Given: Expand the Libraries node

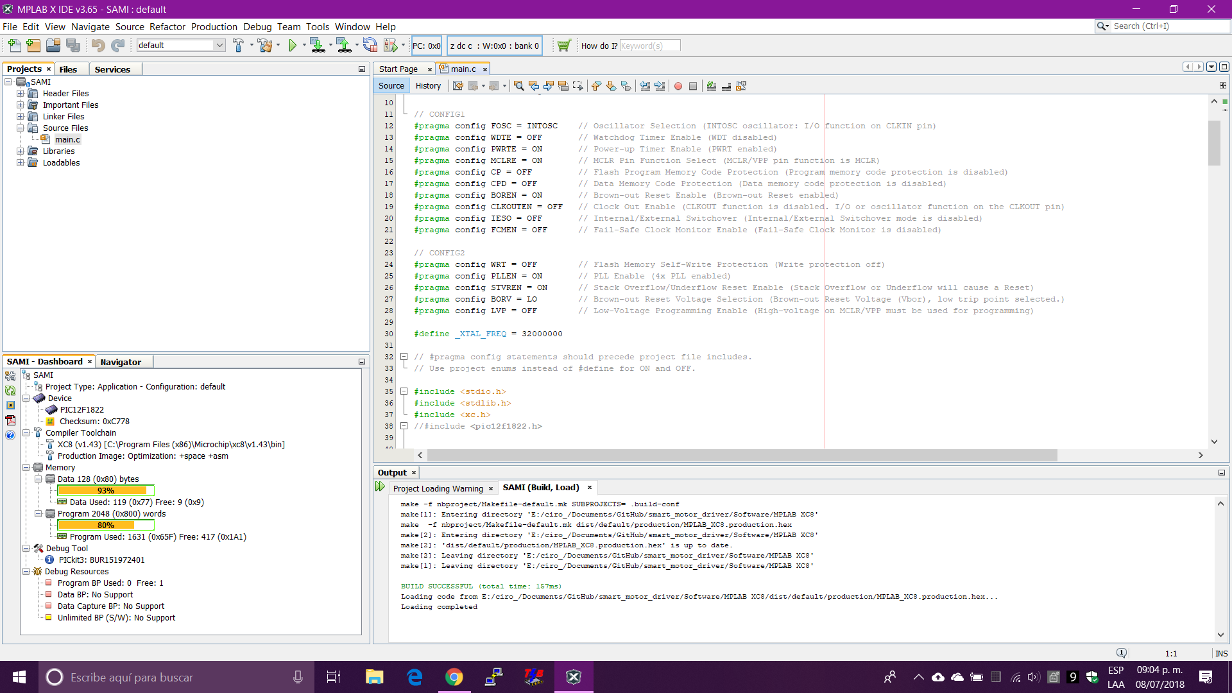Looking at the screenshot, I should 20,151.
